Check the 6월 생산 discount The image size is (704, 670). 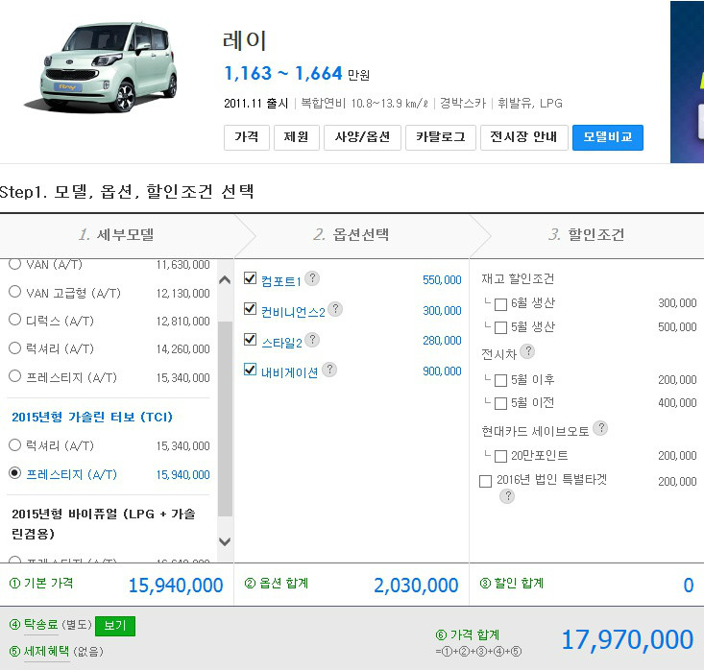click(x=500, y=304)
